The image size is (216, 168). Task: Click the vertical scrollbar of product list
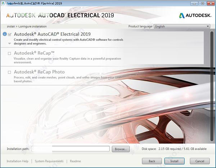click(x=212, y=86)
